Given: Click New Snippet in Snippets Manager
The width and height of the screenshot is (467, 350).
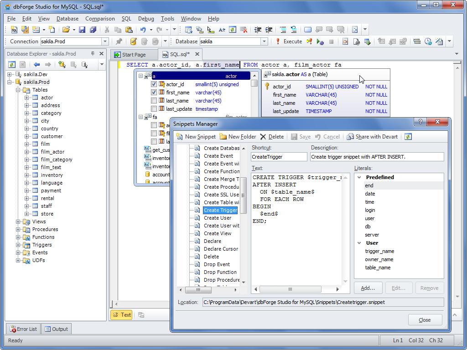Looking at the screenshot, I should click(x=196, y=137).
